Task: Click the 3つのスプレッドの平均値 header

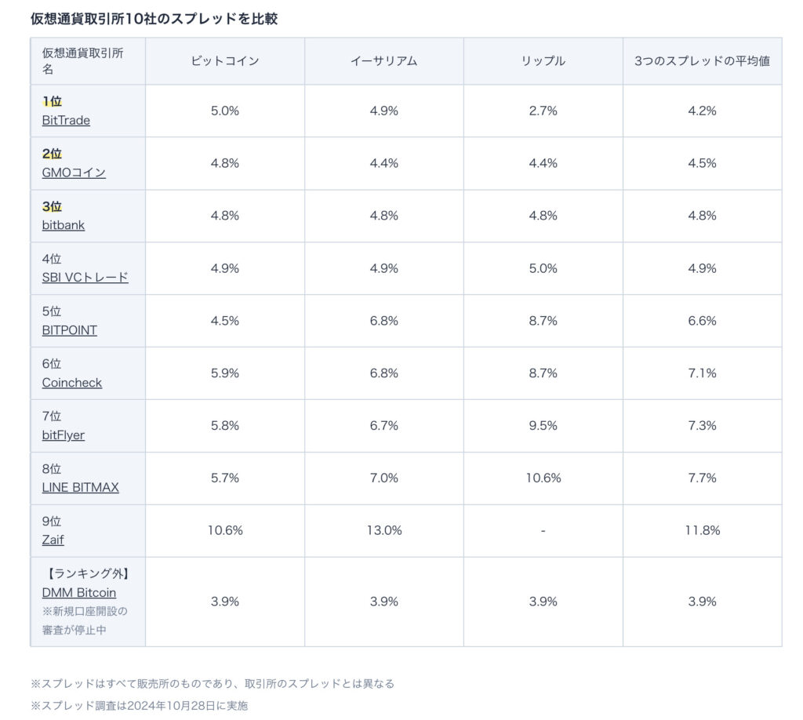Action: 702,61
